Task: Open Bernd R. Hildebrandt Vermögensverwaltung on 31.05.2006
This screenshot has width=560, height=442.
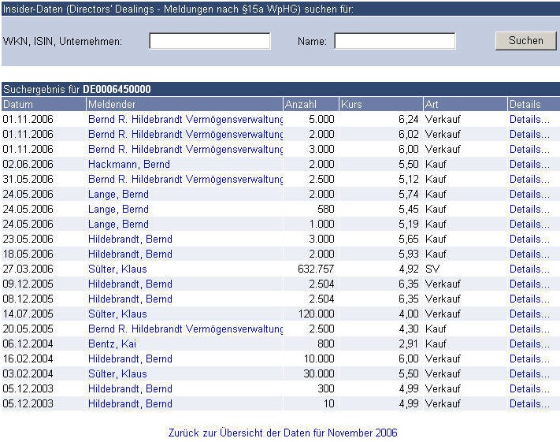Action: 185,180
